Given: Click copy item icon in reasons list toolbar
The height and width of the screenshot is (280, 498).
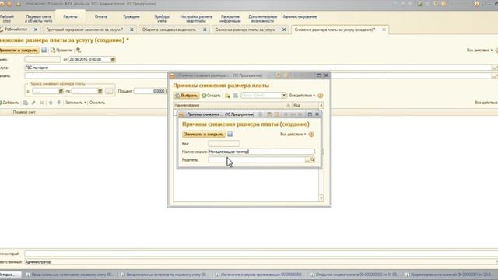Looking at the screenshot, I should (x=236, y=96).
